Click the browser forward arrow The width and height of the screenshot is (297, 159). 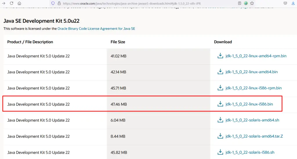pyautogui.click(x=3, y=3)
